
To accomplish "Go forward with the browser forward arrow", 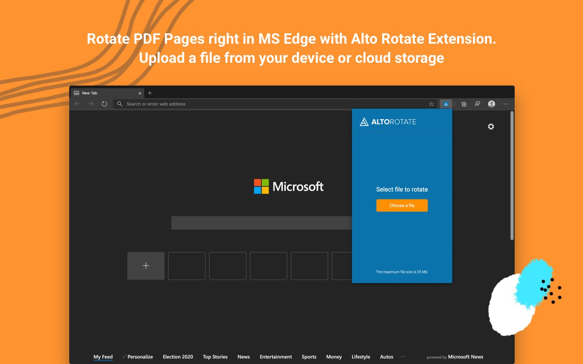I will coord(91,104).
